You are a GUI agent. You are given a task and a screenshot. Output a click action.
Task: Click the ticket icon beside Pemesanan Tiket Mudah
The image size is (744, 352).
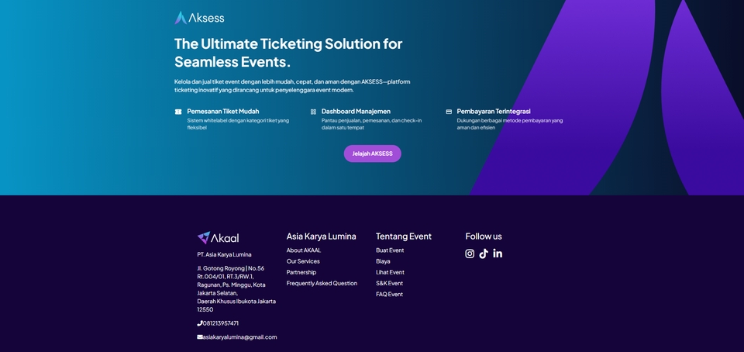pyautogui.click(x=178, y=112)
